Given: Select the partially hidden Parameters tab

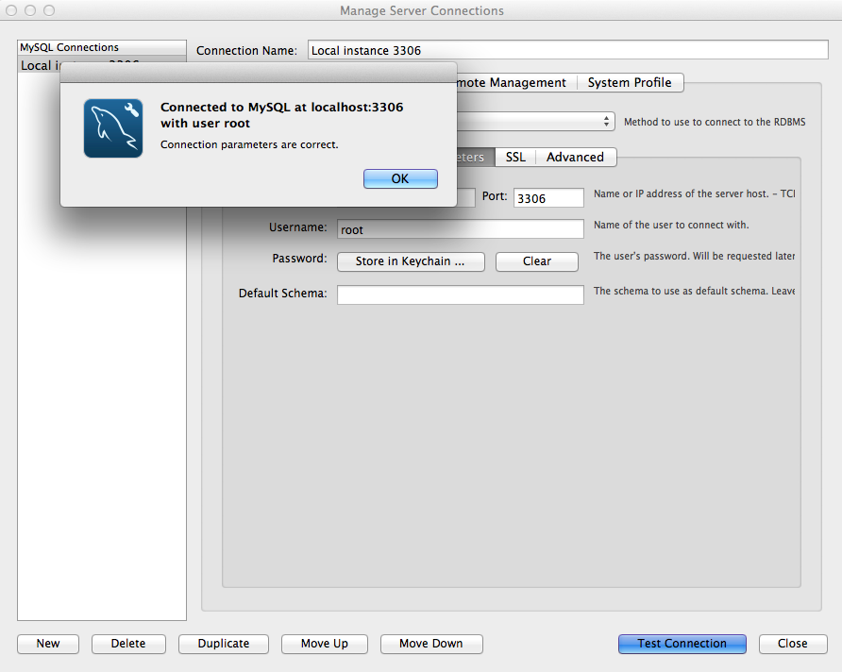Looking at the screenshot, I should point(475,158).
